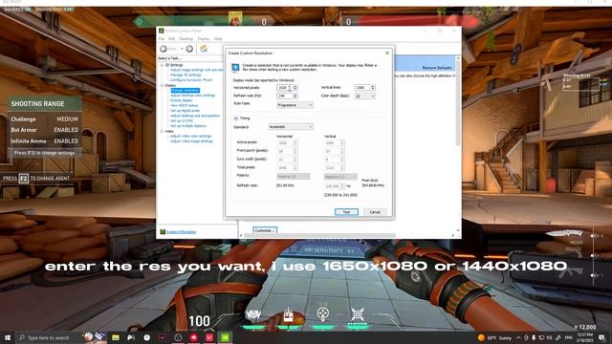Viewport: 612px width, 344px height.
Task: Open the notification center icon
Action: coord(601,337)
